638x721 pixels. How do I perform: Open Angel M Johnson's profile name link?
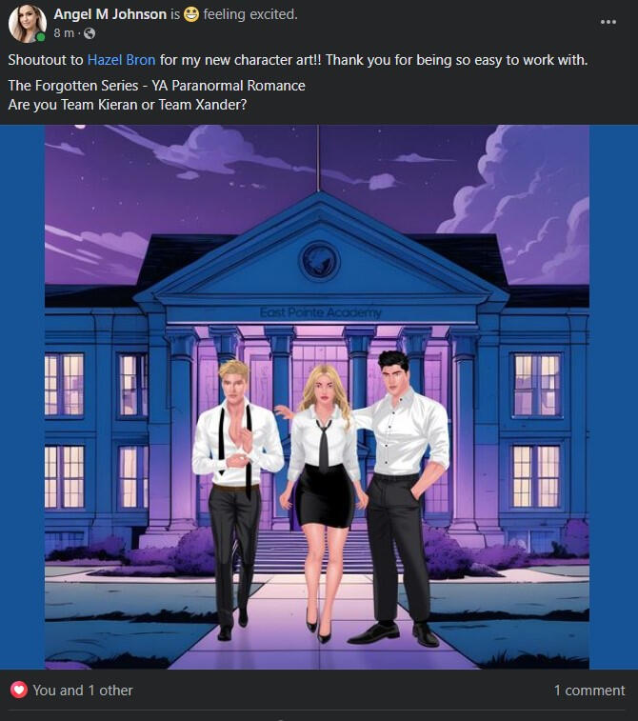point(110,14)
